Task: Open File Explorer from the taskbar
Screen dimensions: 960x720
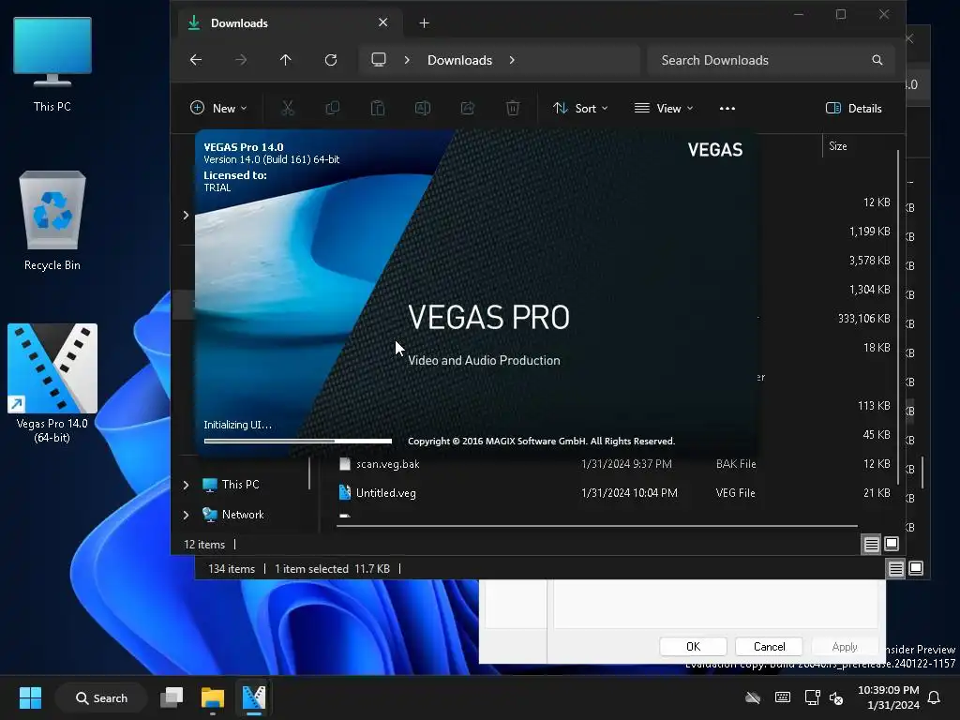Action: pos(213,697)
